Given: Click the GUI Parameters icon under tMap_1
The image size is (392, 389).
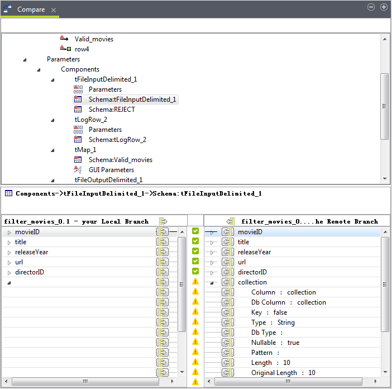Looking at the screenshot, I should pyautogui.click(x=78, y=170).
